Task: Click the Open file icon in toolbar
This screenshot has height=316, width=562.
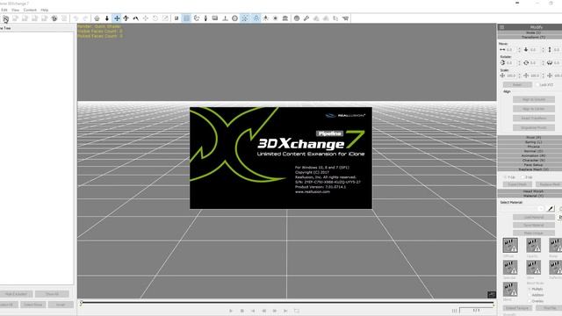Action: coord(5,18)
